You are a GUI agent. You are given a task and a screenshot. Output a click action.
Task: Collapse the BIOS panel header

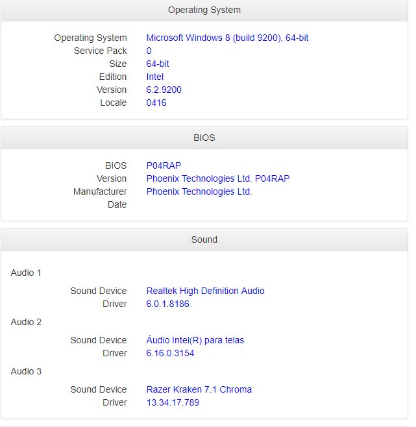(x=204, y=138)
